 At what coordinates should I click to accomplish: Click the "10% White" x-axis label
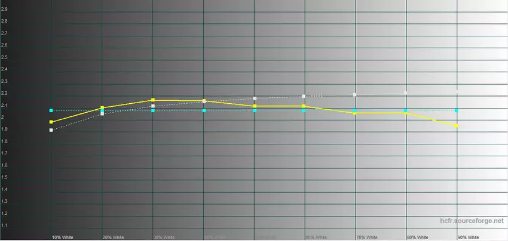(x=63, y=237)
